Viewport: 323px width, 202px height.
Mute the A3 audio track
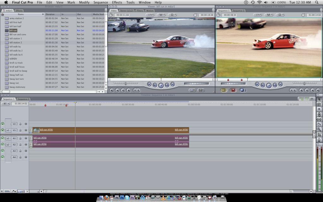coord(3,151)
